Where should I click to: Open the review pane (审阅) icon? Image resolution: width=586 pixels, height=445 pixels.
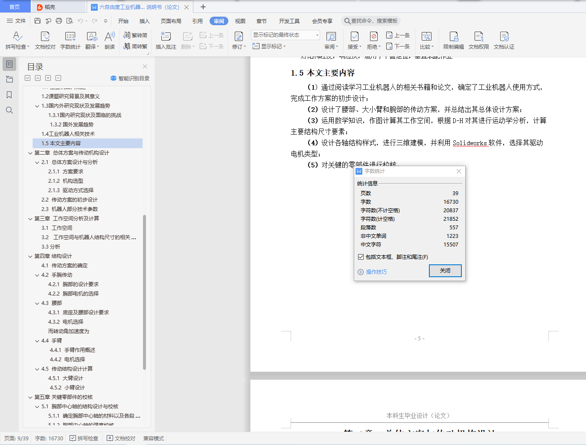(x=331, y=37)
